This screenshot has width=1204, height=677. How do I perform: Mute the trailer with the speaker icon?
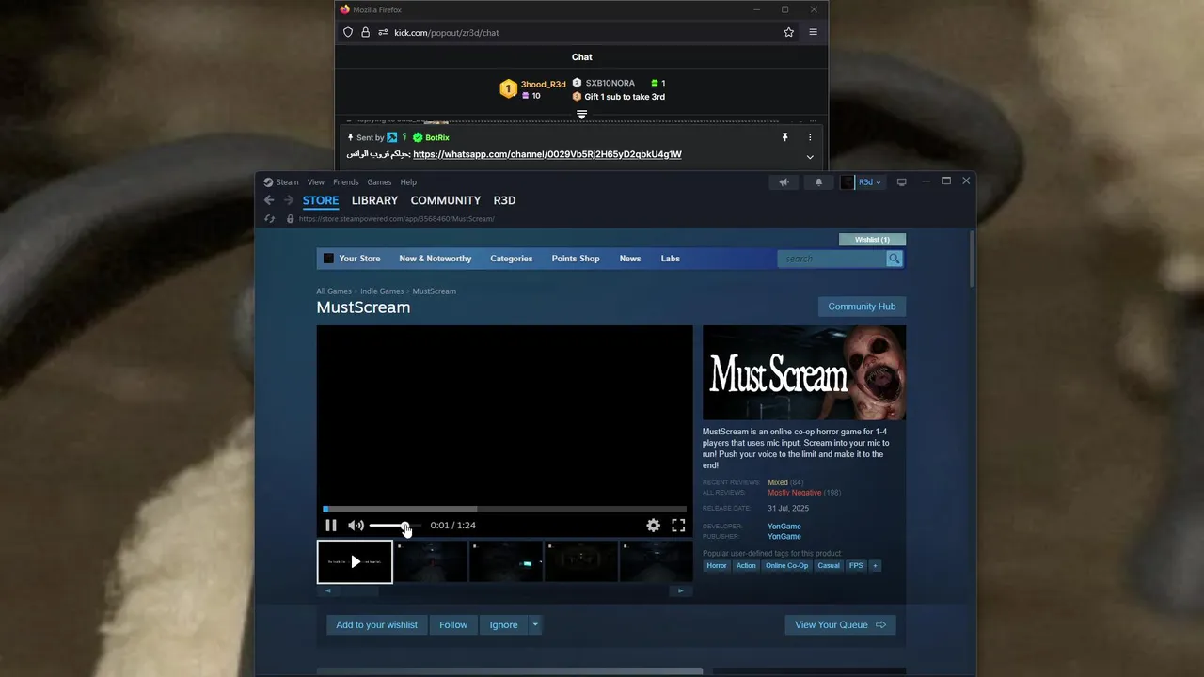pyautogui.click(x=356, y=526)
